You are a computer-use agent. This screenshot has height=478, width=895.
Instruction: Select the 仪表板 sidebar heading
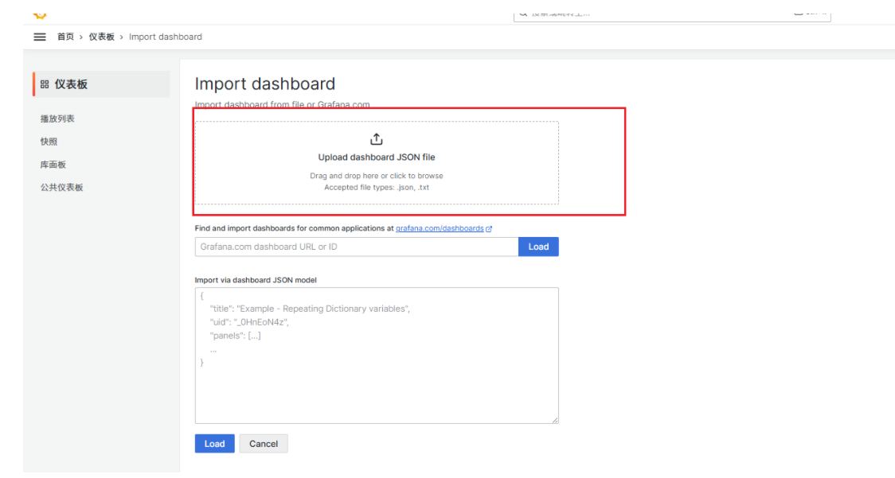click(71, 84)
